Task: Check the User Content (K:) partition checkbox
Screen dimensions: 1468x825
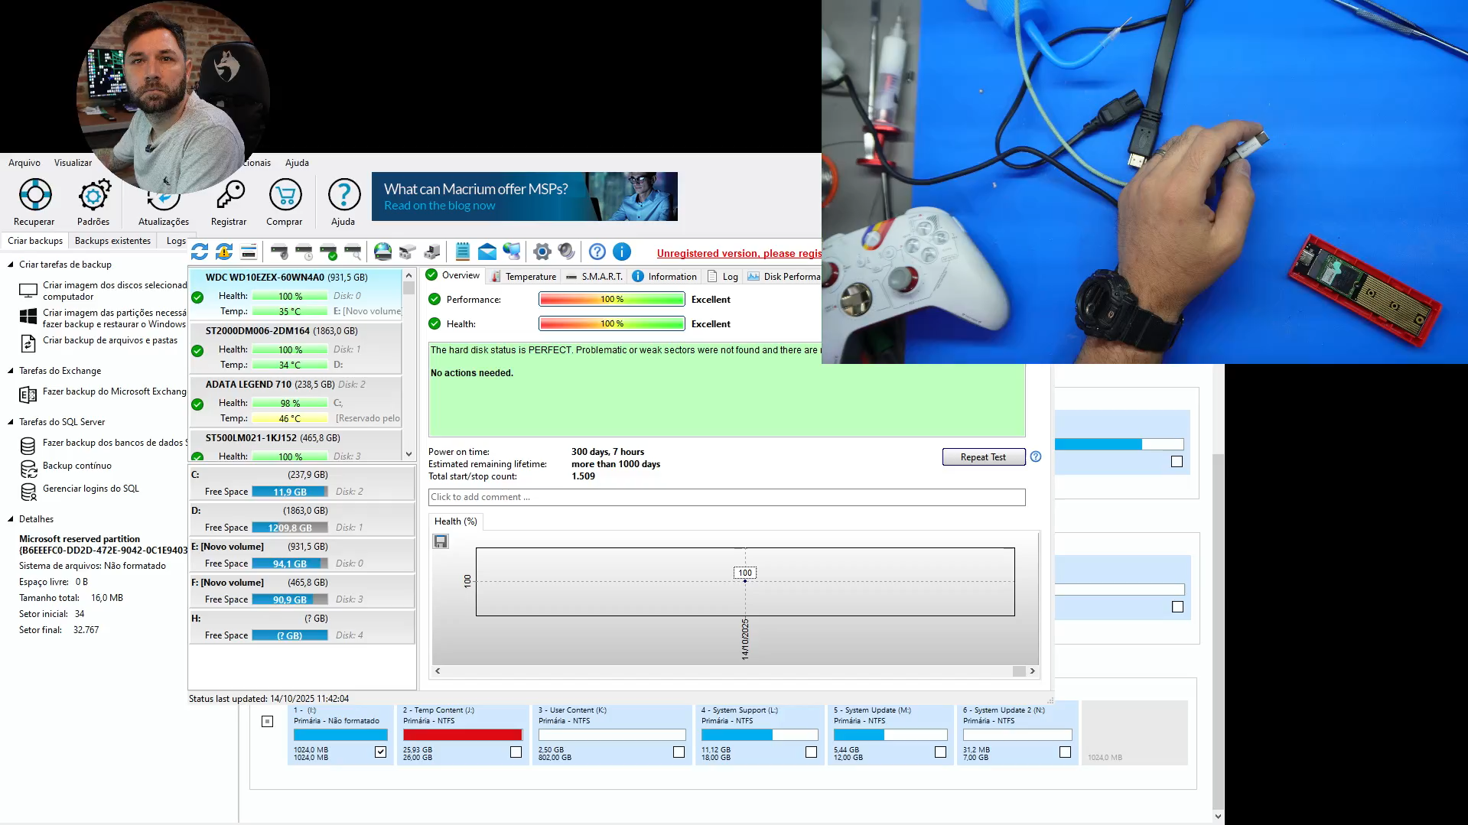Action: [x=679, y=752]
